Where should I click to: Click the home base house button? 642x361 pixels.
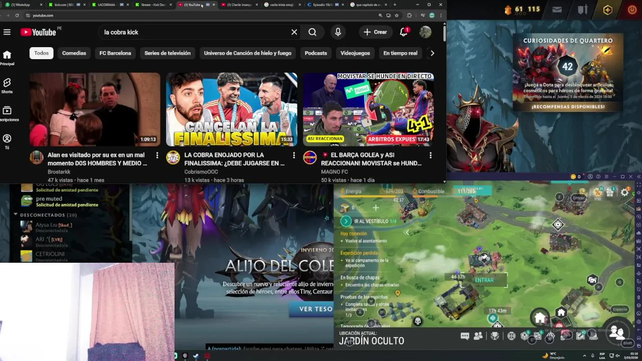540,318
